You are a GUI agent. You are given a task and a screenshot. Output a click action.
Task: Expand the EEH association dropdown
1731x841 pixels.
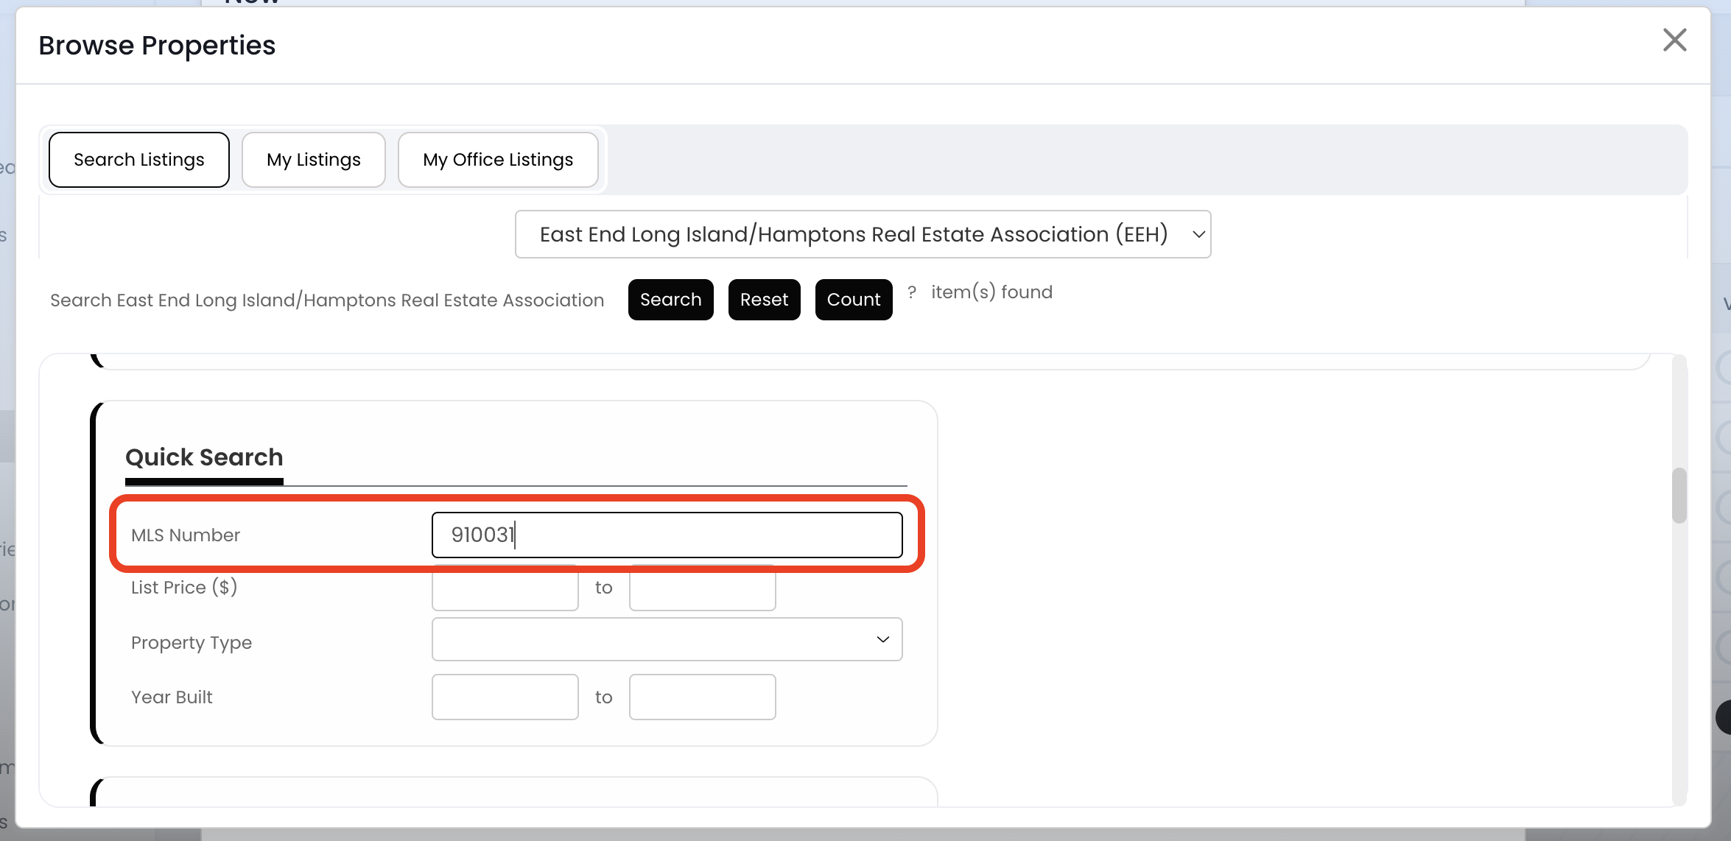point(863,234)
